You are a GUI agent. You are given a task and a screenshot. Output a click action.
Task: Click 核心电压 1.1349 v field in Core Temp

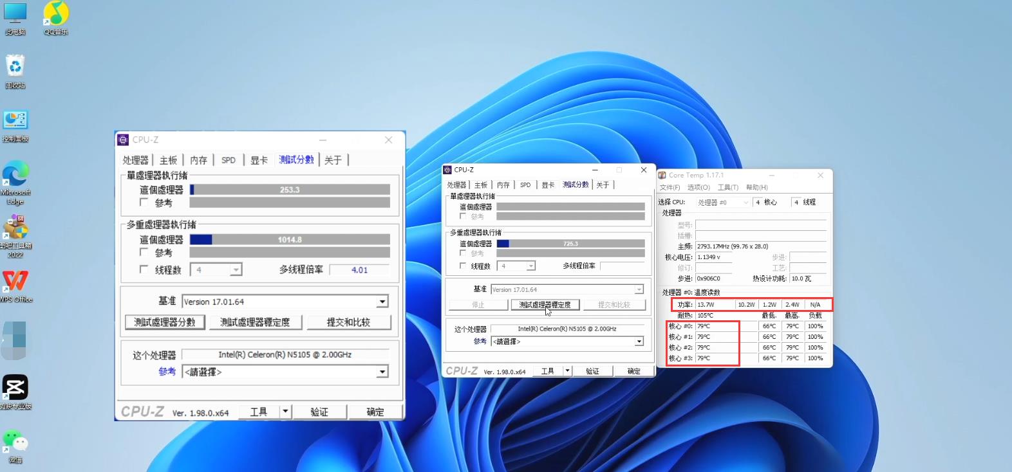click(713, 257)
